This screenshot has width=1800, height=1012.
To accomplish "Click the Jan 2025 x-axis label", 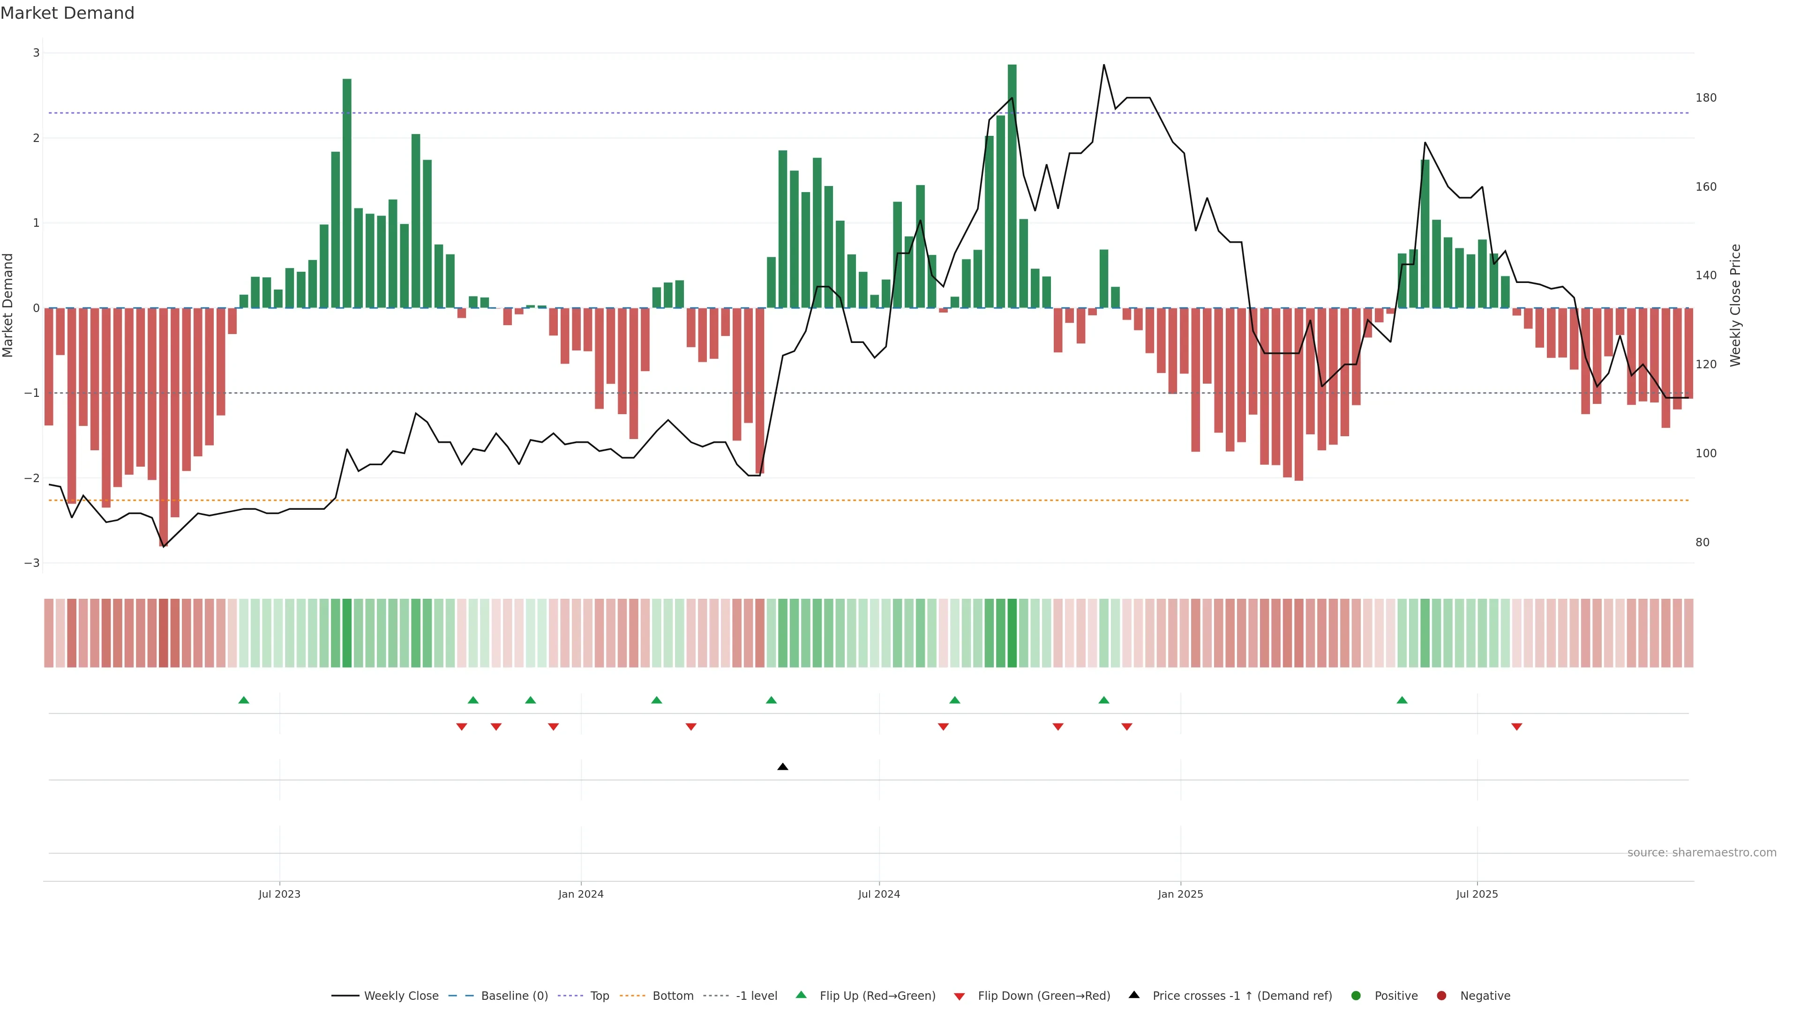I will [1180, 894].
